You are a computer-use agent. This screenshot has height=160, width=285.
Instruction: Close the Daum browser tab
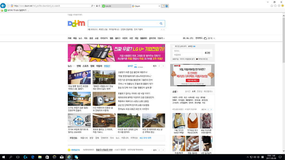point(159,6)
